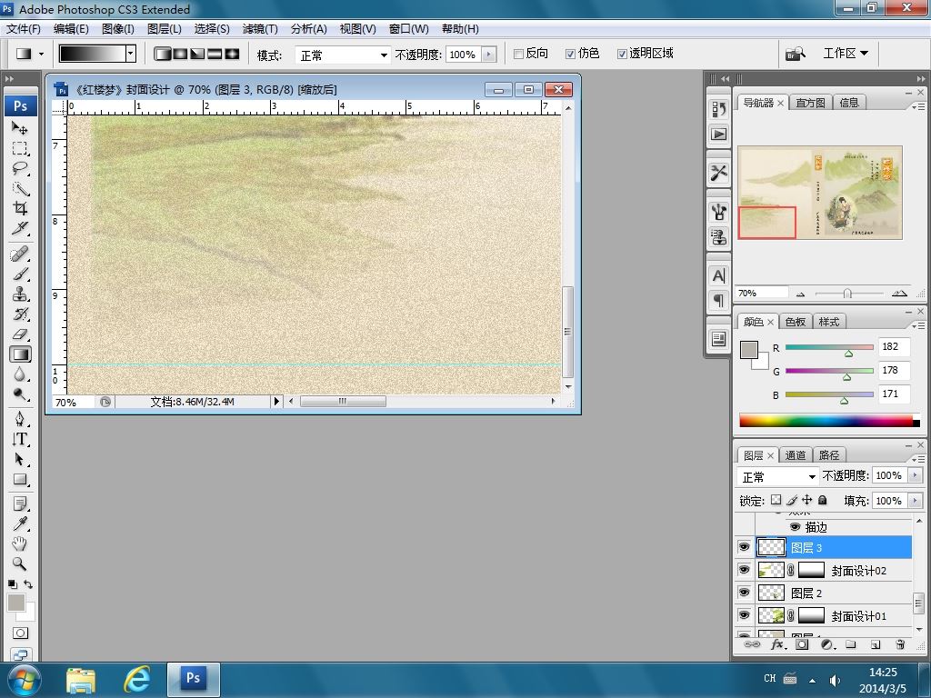Choose the Zoom magnifier tool
931x698 pixels.
[x=20, y=563]
